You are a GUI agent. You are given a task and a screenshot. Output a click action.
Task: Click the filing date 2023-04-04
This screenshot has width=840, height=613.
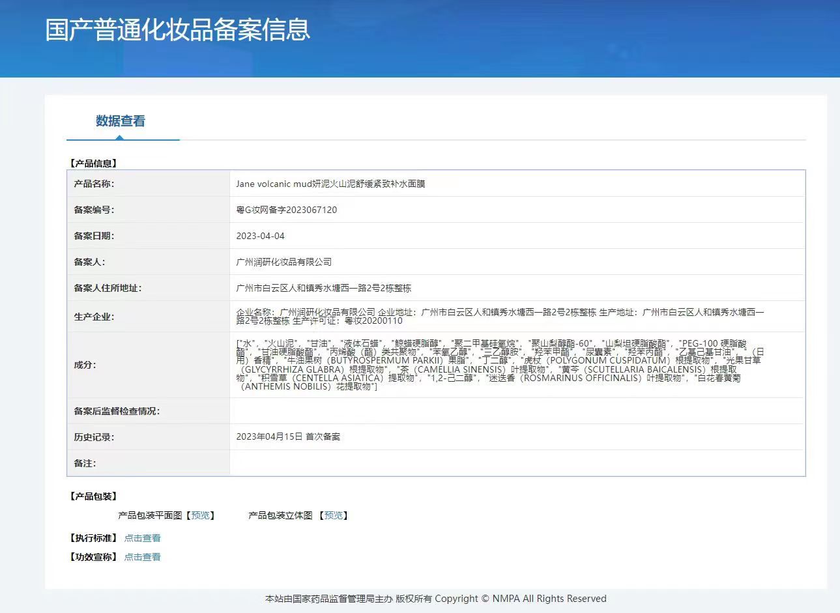coord(260,236)
